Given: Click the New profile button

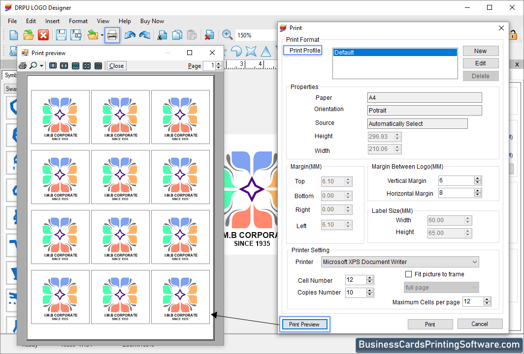Looking at the screenshot, I should point(481,51).
